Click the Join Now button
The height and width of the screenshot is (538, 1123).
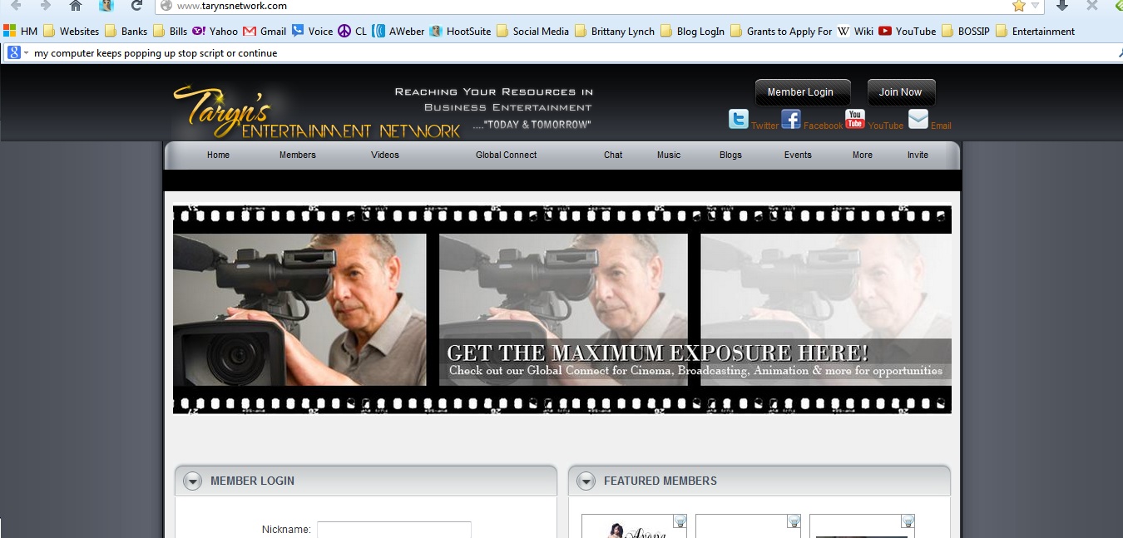tap(901, 92)
